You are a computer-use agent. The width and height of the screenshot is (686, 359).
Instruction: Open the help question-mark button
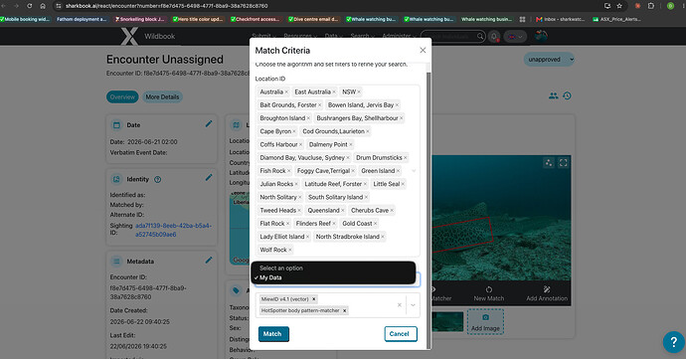click(x=674, y=341)
